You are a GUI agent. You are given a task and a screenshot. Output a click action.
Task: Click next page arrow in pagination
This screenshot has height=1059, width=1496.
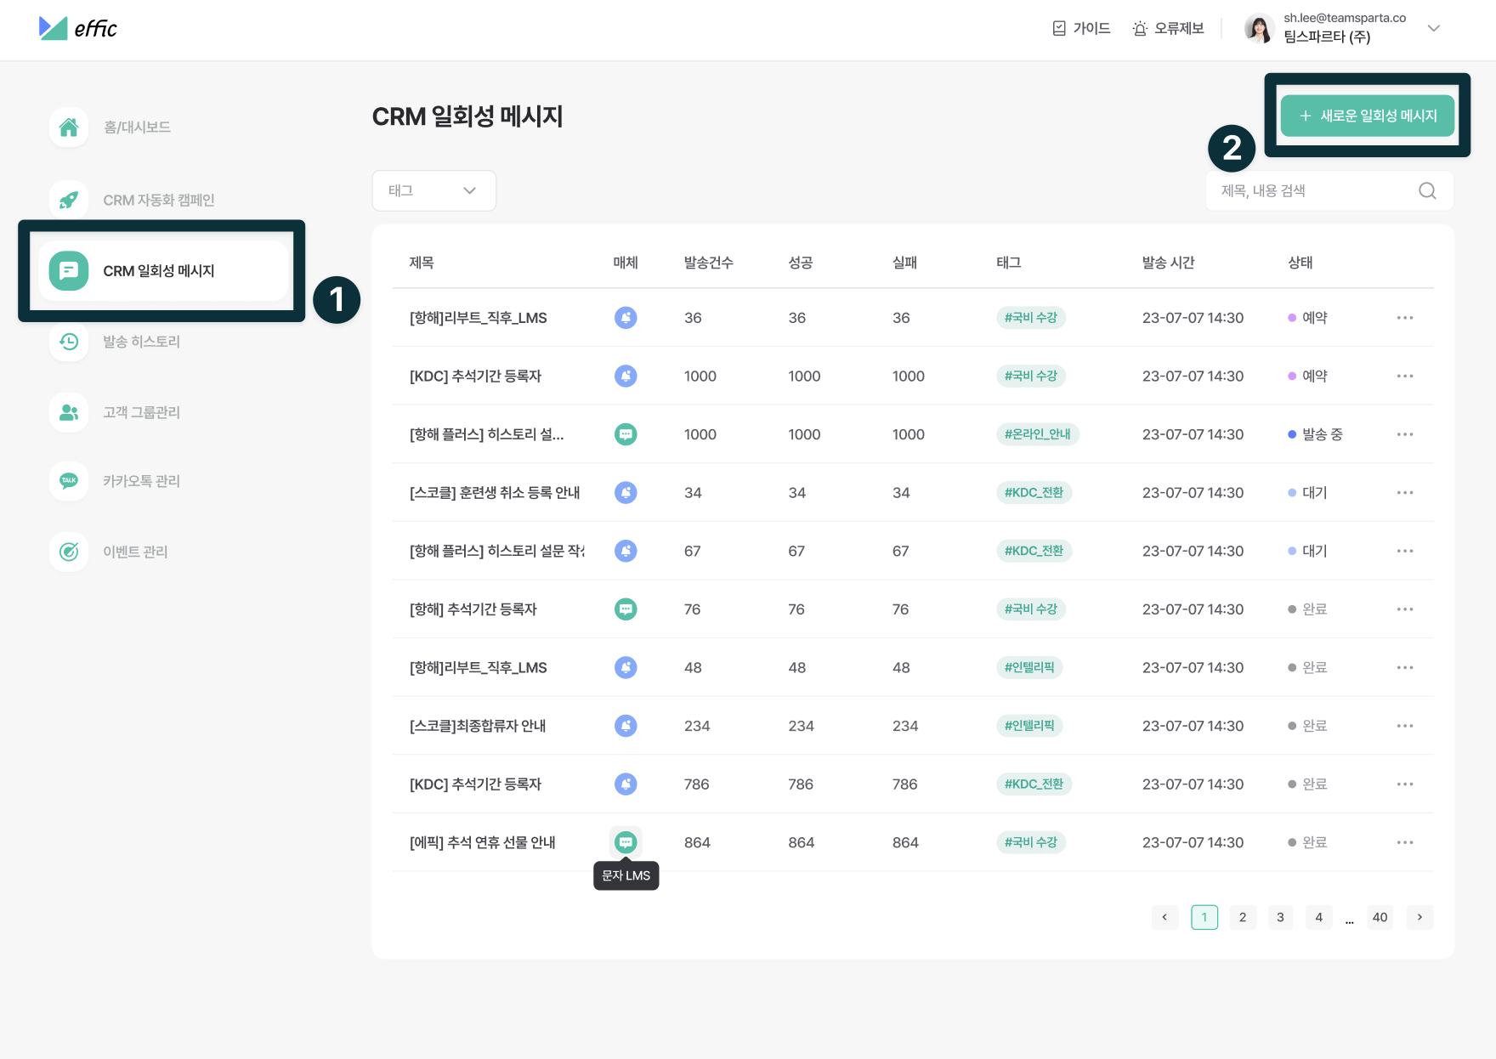tap(1419, 917)
